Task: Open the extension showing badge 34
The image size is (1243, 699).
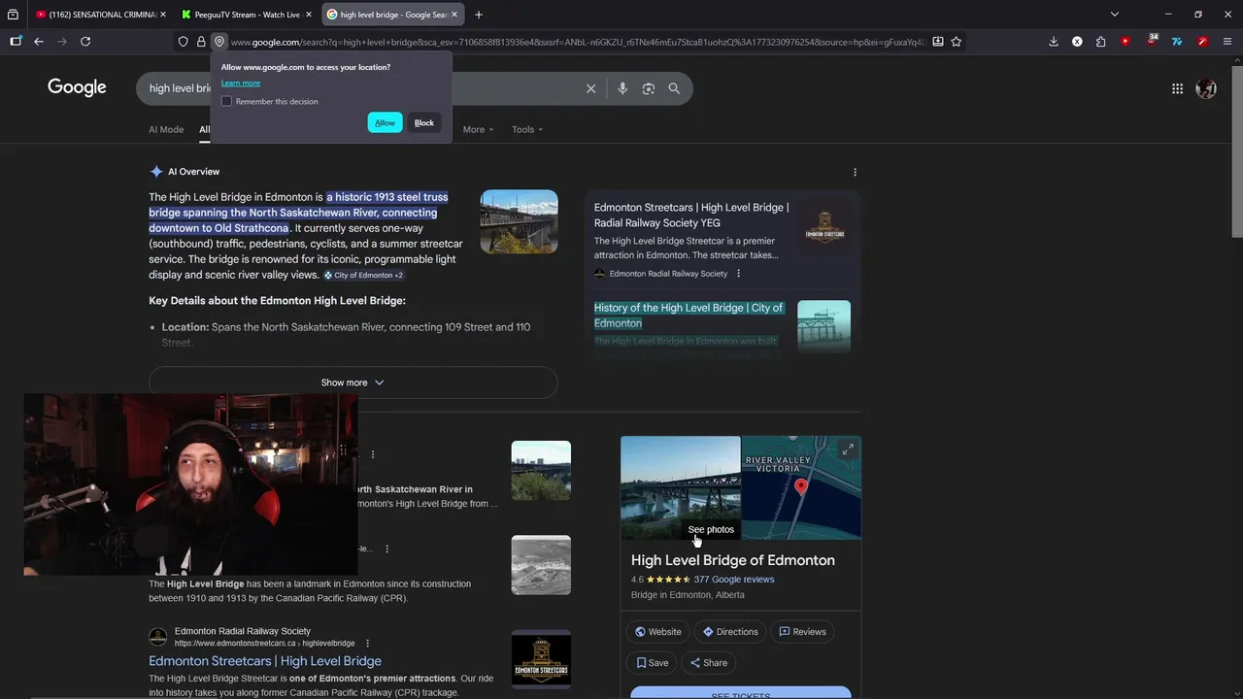Action: pos(1152,41)
